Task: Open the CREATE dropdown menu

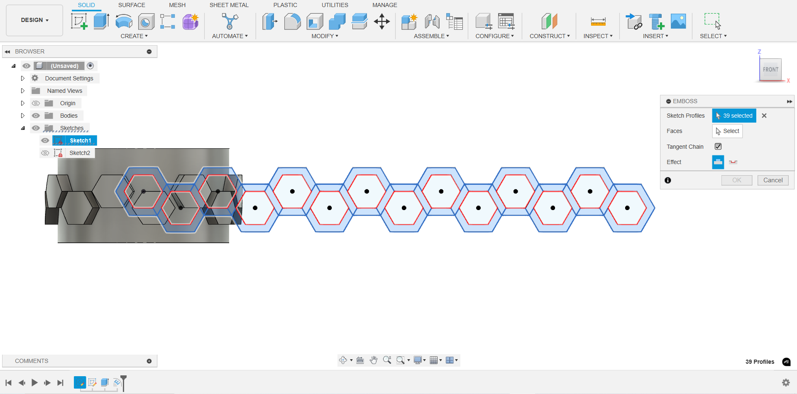Action: (x=134, y=36)
